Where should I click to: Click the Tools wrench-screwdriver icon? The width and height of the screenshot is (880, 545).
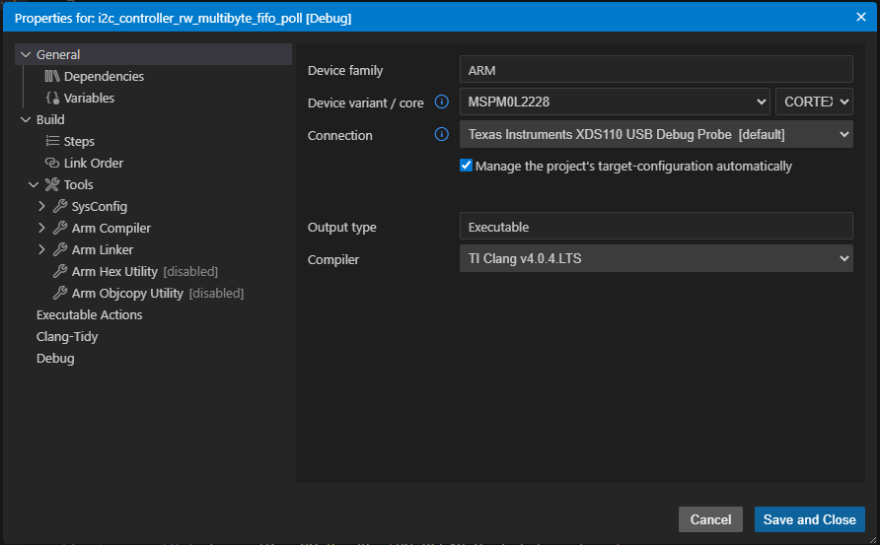(52, 184)
